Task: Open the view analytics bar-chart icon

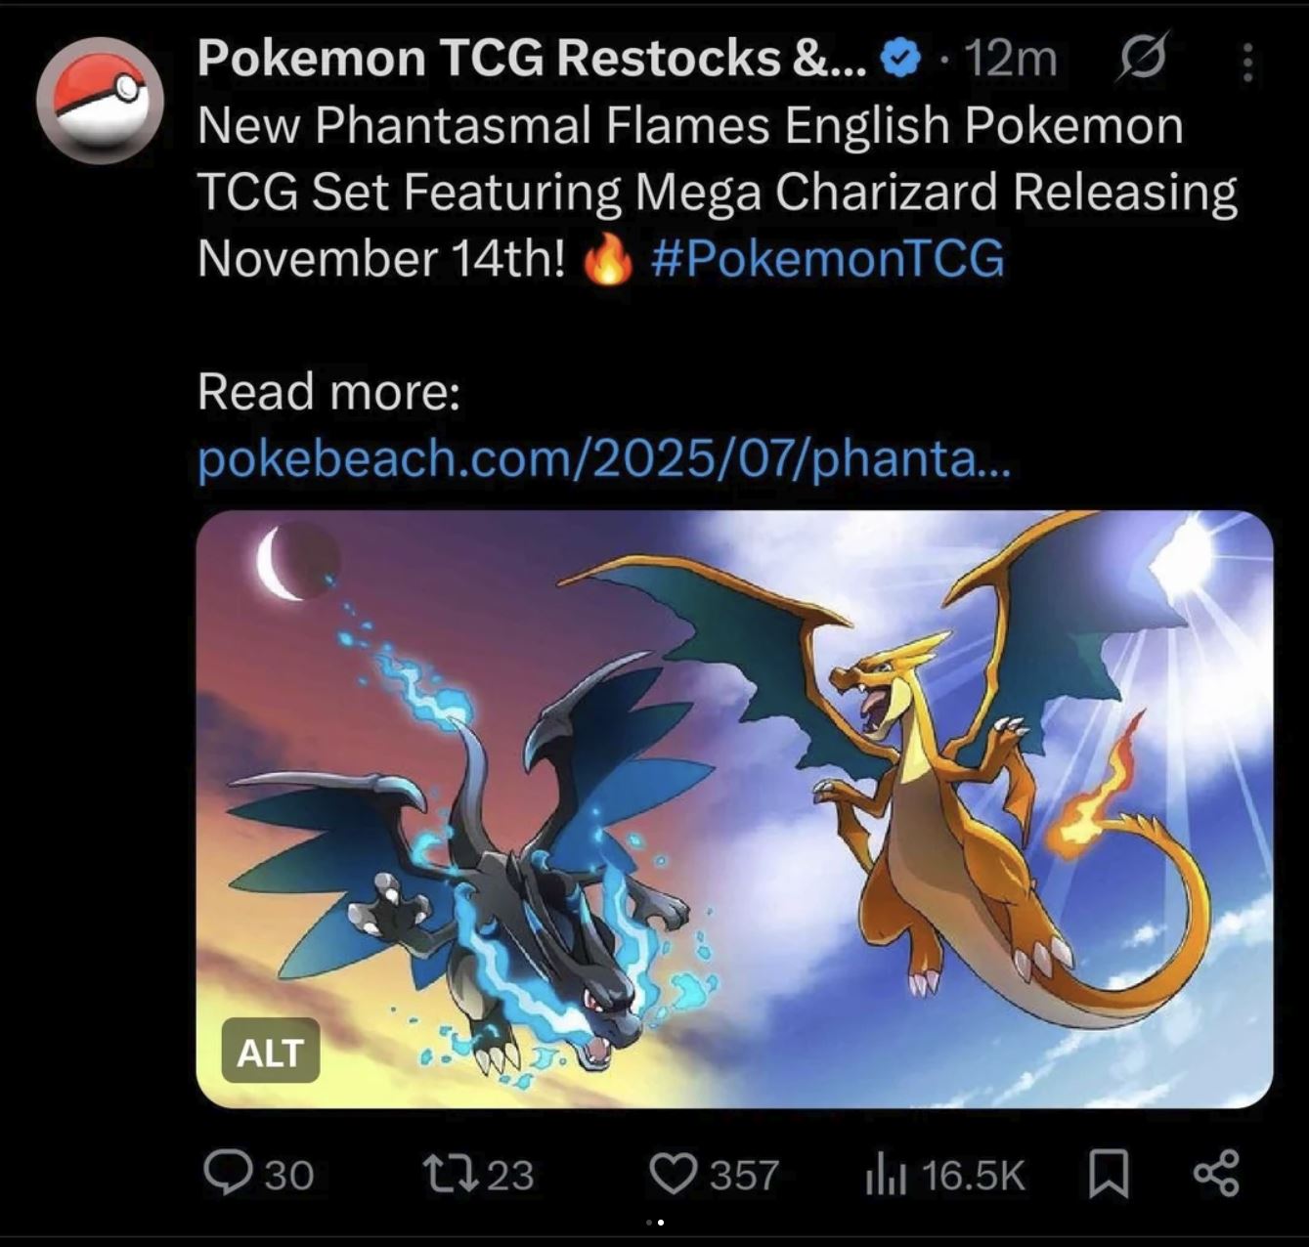Action: point(887,1174)
